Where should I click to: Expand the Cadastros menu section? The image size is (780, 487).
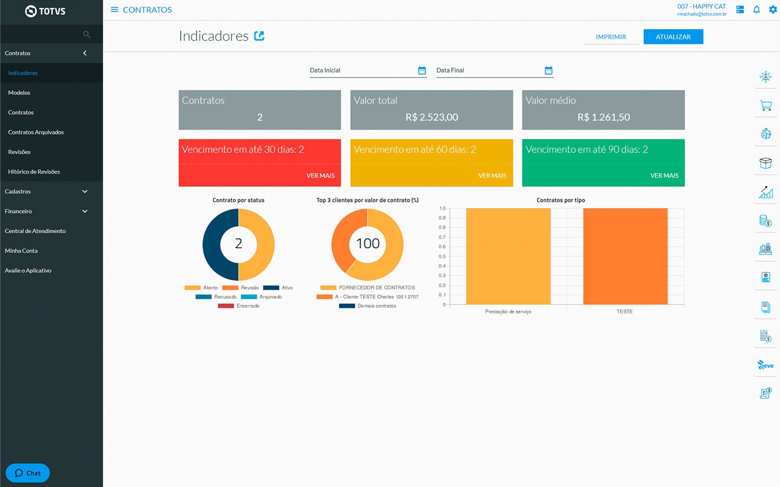(84, 192)
